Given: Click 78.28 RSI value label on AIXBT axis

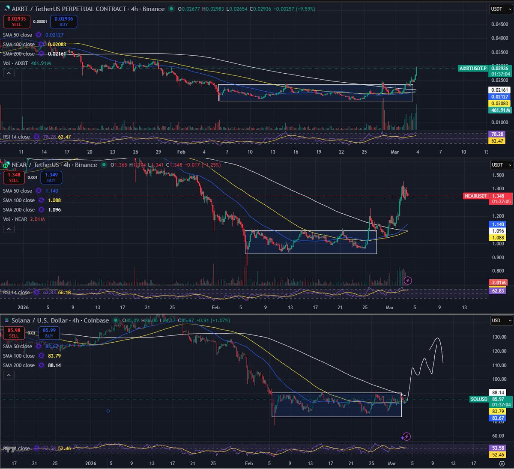Looking at the screenshot, I should tap(497, 134).
